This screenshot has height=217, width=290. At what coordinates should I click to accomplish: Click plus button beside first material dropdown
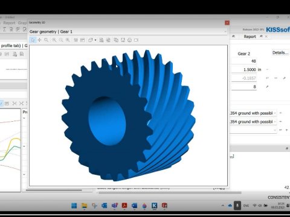(280, 113)
